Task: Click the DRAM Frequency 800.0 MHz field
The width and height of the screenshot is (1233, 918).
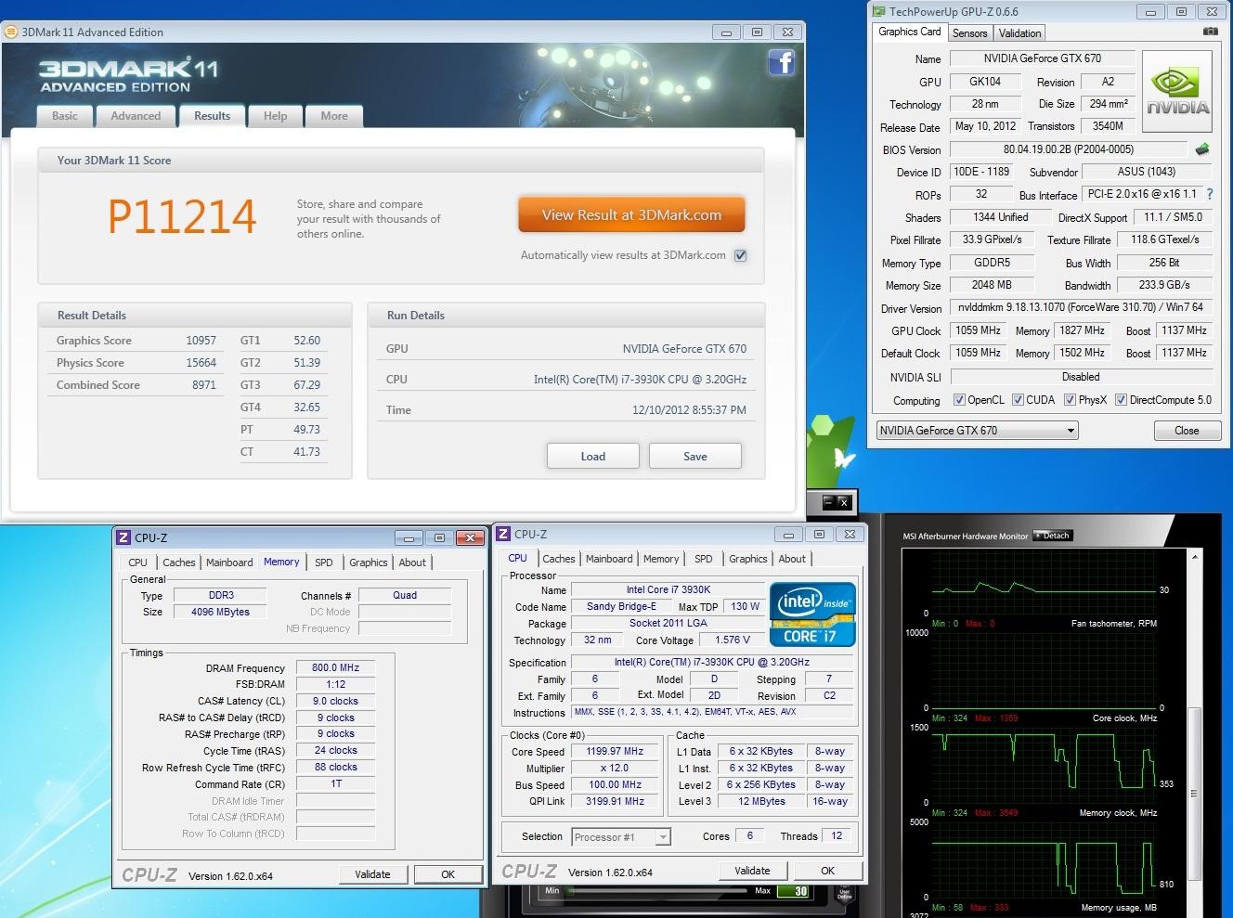Action: click(x=335, y=667)
